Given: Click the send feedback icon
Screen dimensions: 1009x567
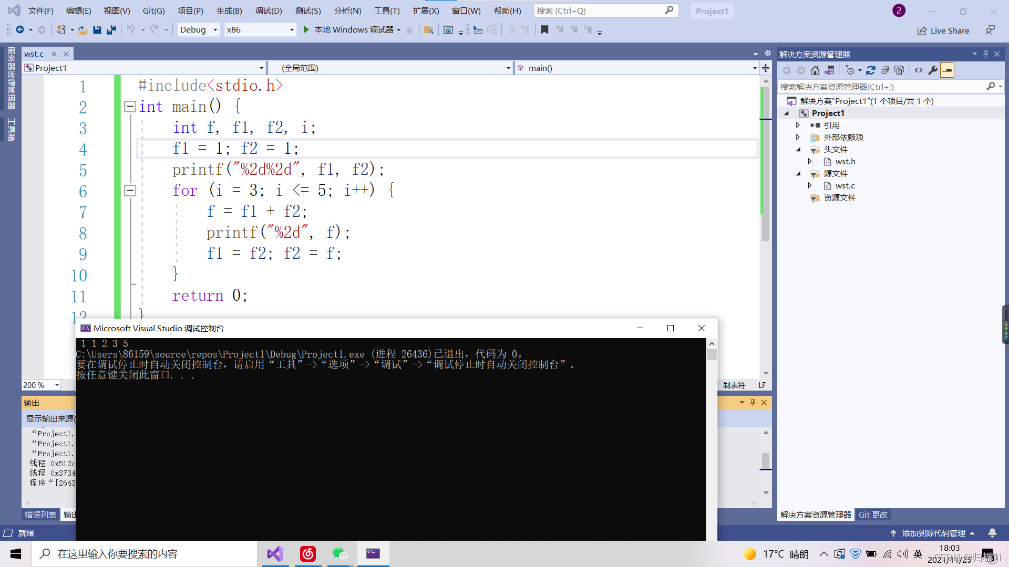Looking at the screenshot, I should click(990, 30).
